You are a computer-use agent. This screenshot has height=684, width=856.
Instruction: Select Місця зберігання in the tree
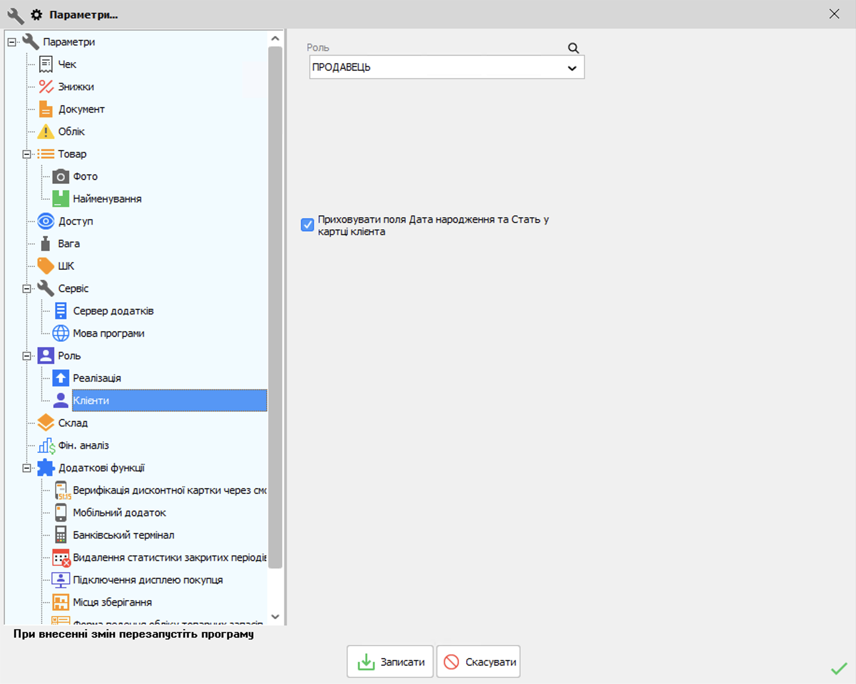click(x=112, y=602)
